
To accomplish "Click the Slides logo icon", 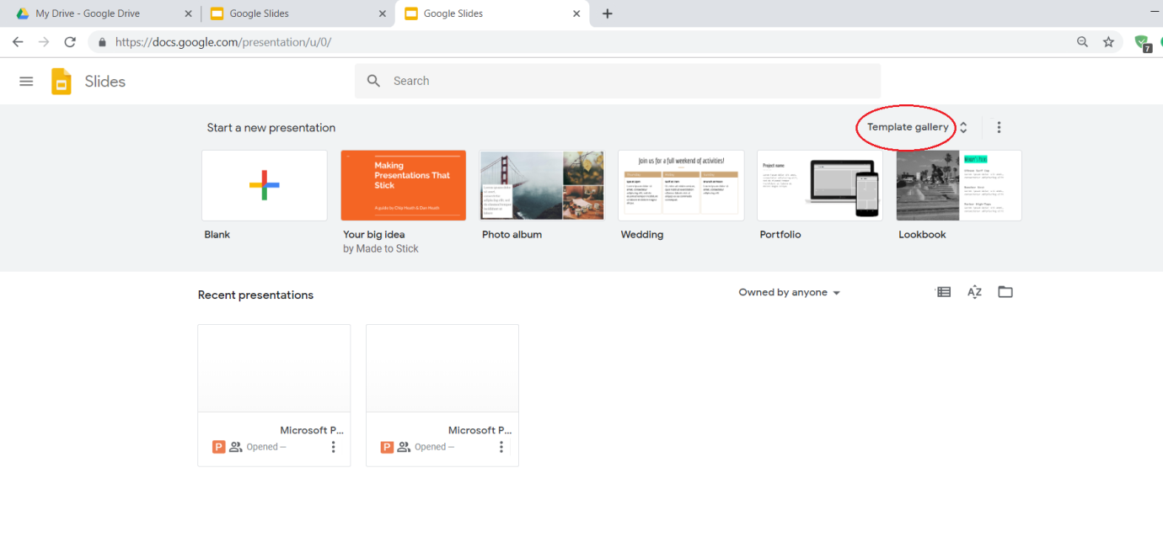I will click(62, 82).
